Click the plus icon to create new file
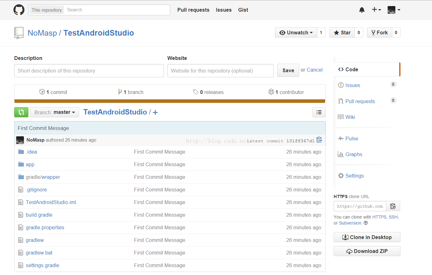The width and height of the screenshot is (432, 275). click(155, 112)
